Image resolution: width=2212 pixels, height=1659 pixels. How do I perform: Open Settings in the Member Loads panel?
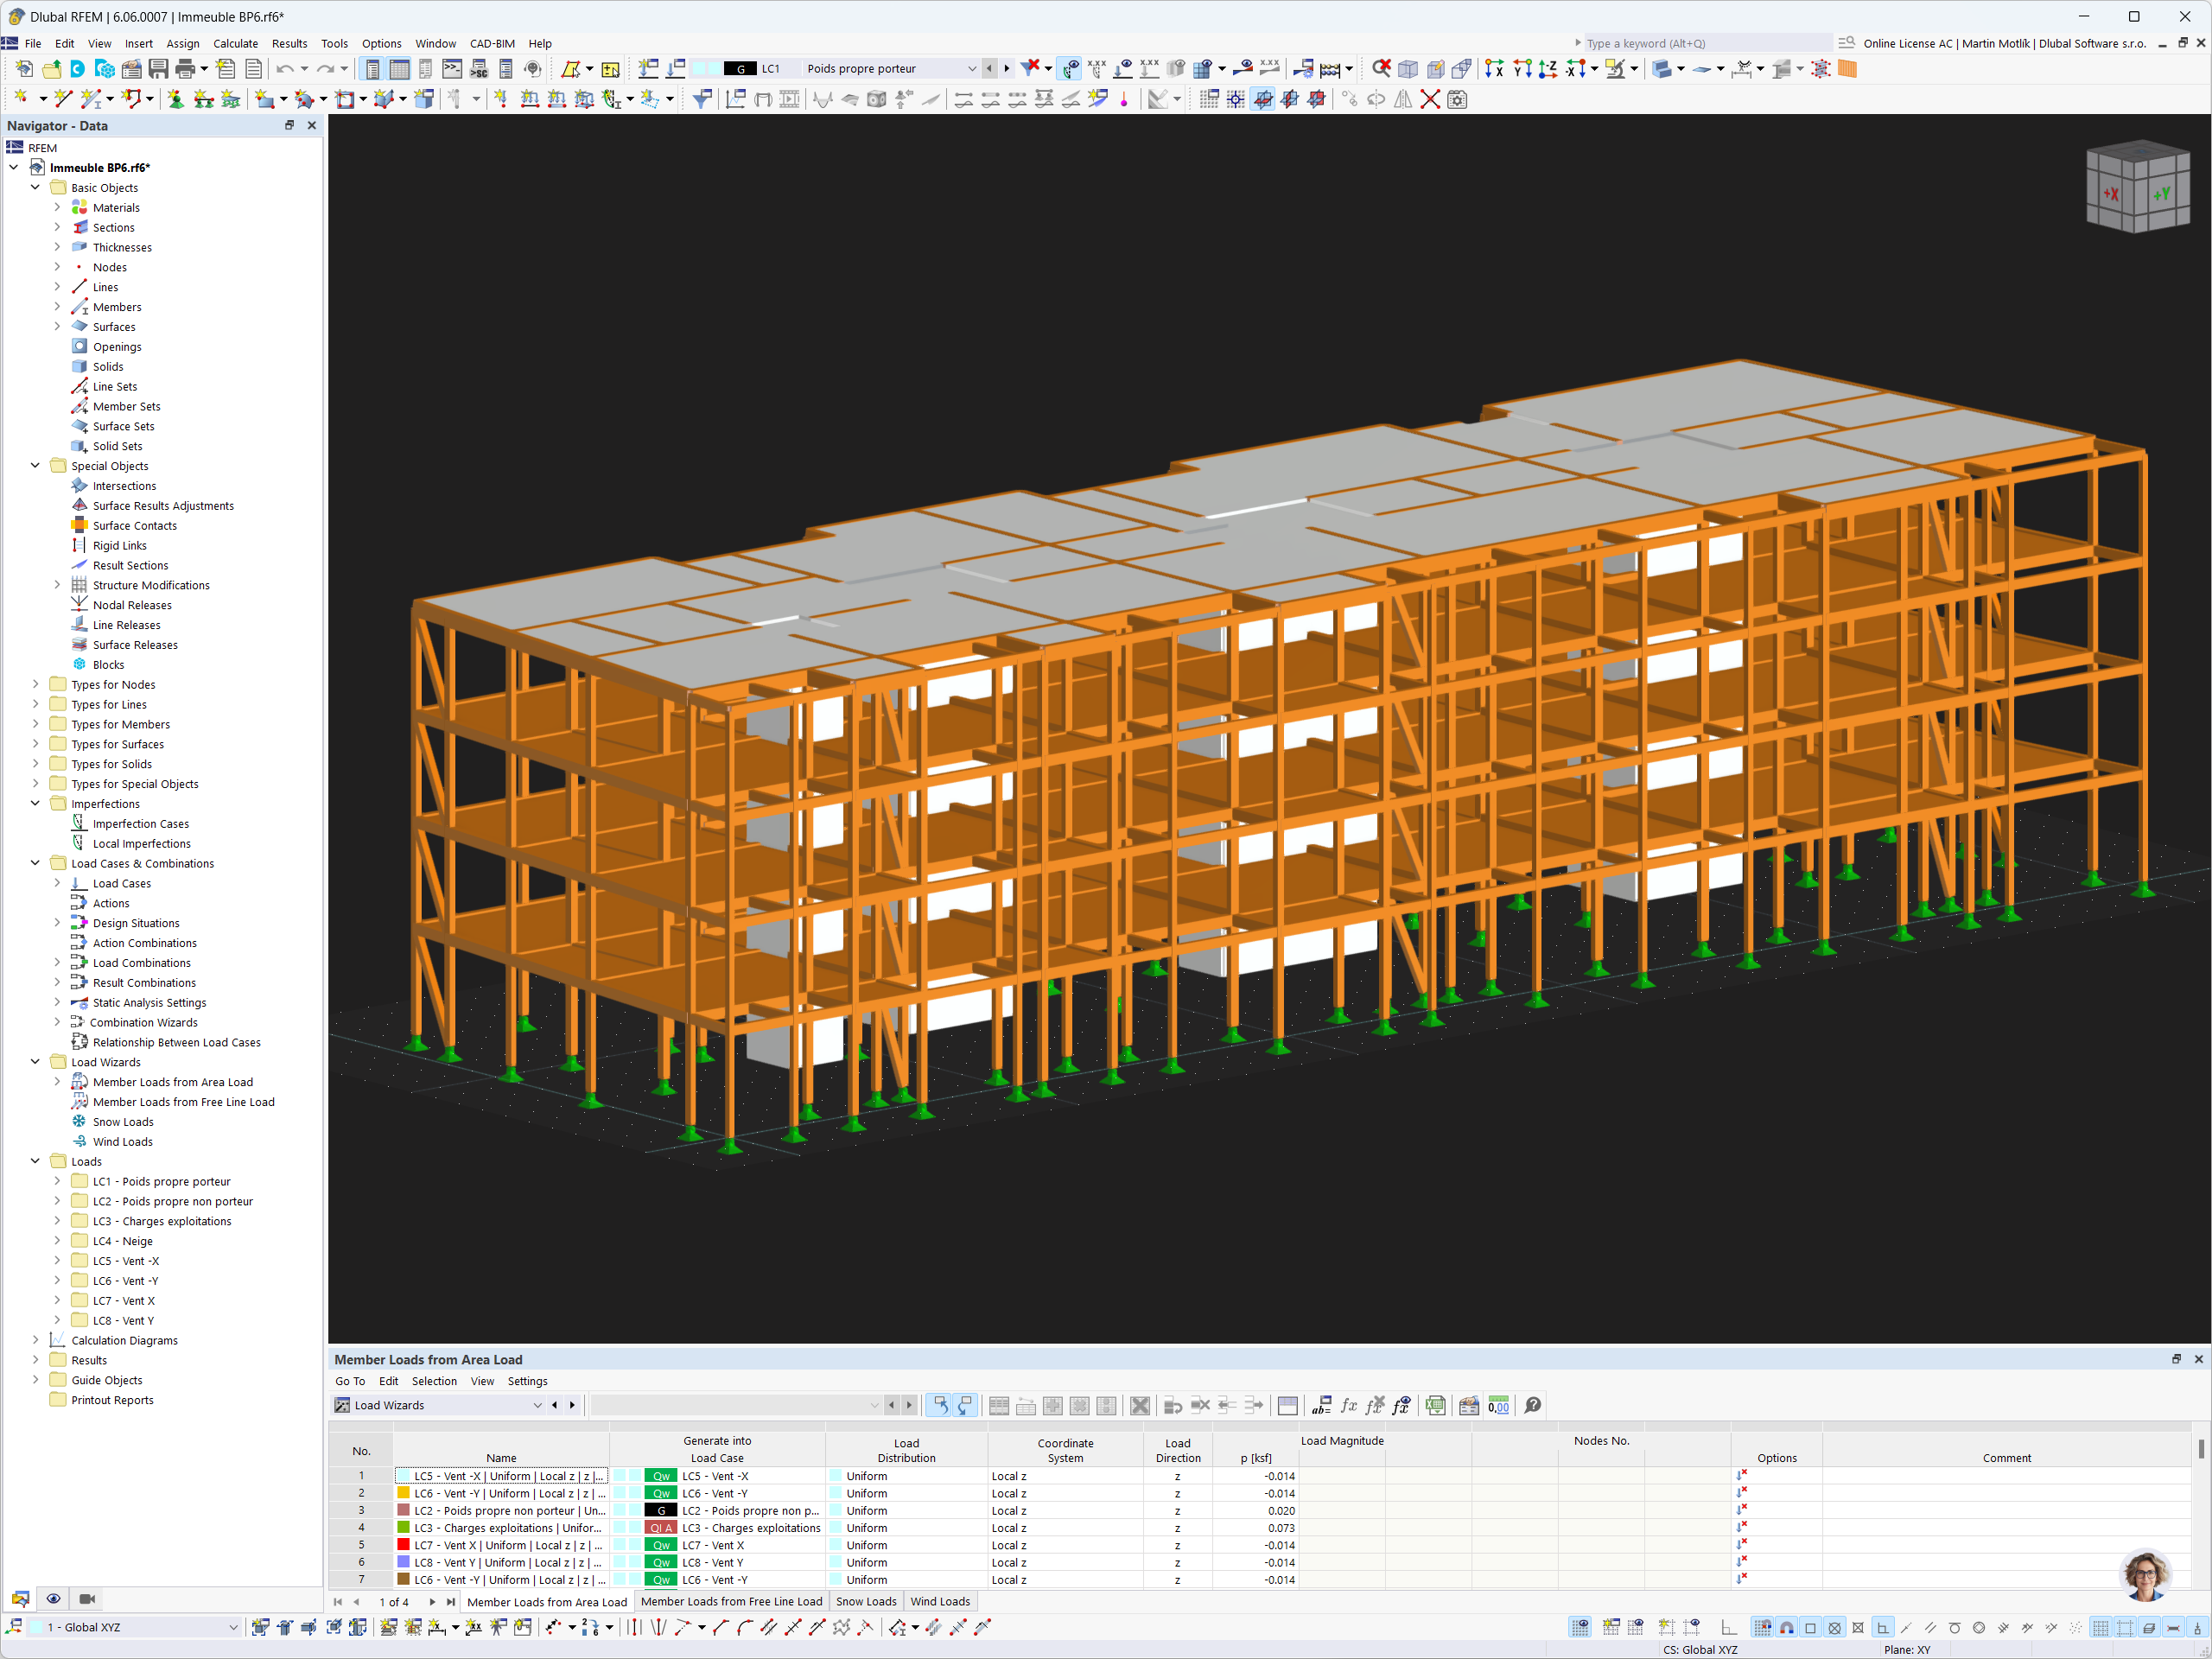tap(527, 1381)
